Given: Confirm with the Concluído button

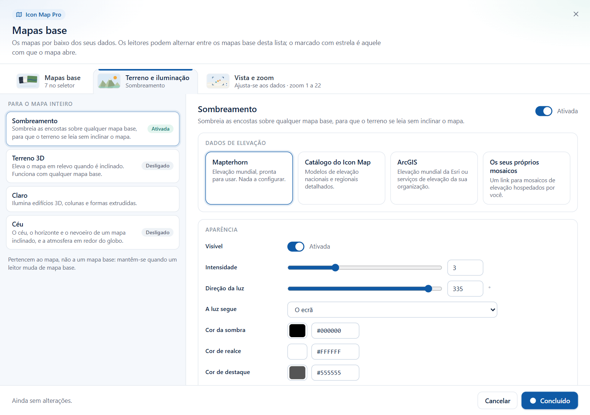Looking at the screenshot, I should point(549,401).
